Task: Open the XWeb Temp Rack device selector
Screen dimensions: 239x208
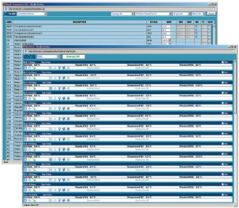Action: (153, 14)
